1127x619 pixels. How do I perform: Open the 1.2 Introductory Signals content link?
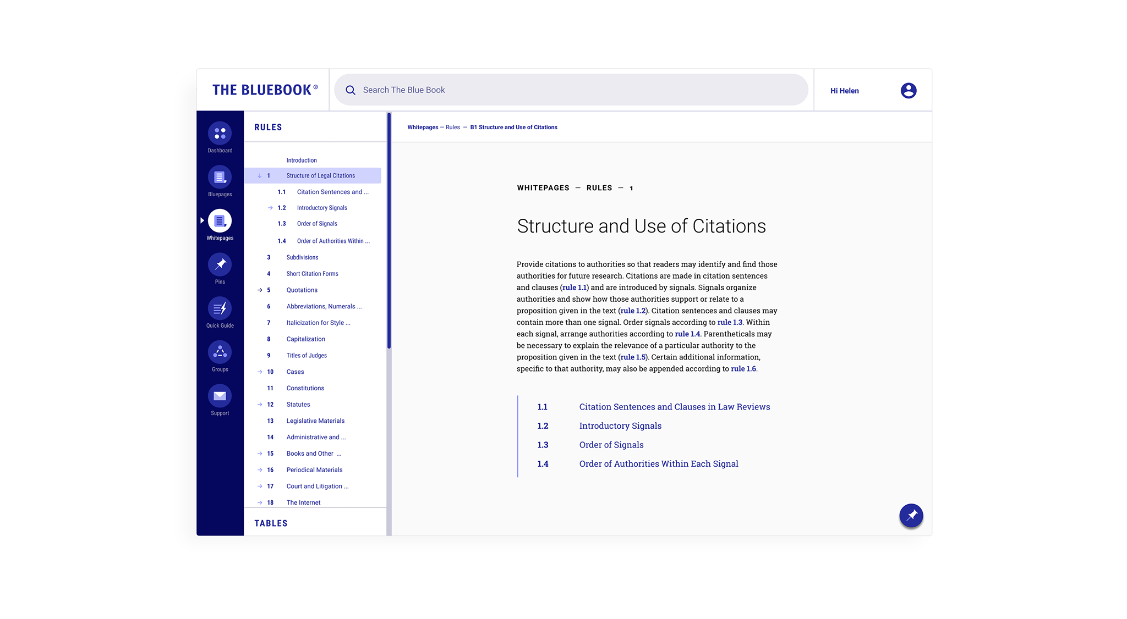tap(620, 426)
